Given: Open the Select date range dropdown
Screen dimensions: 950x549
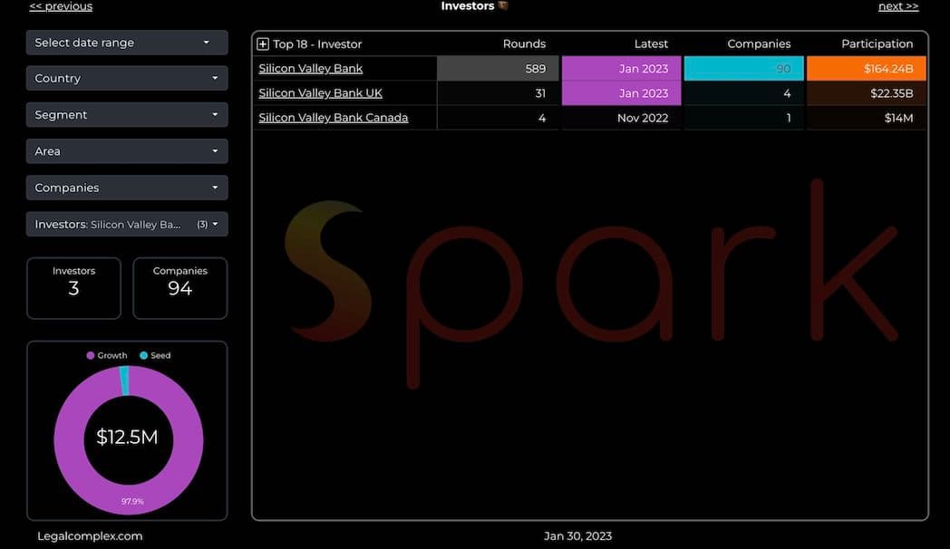Looking at the screenshot, I should [x=127, y=43].
